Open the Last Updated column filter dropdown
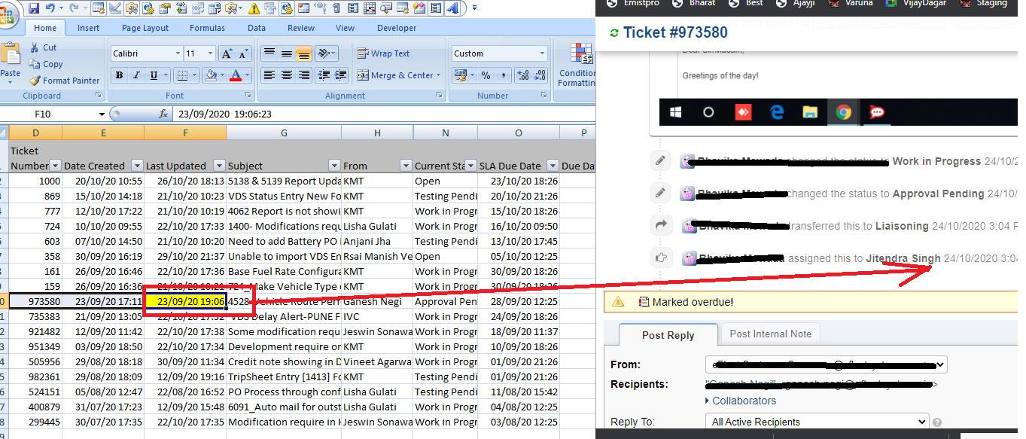The image size is (1026, 439). click(218, 166)
